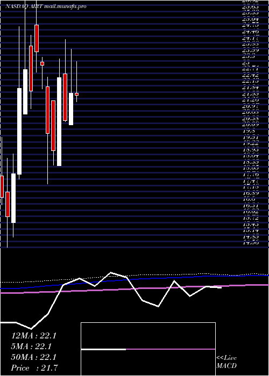Click the '12MA : 22.1' readout
269x376 pixels.
tap(34, 336)
